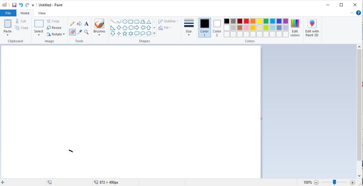The height and width of the screenshot is (186, 363).
Task: Select the Pencil tool
Action: [x=72, y=24]
